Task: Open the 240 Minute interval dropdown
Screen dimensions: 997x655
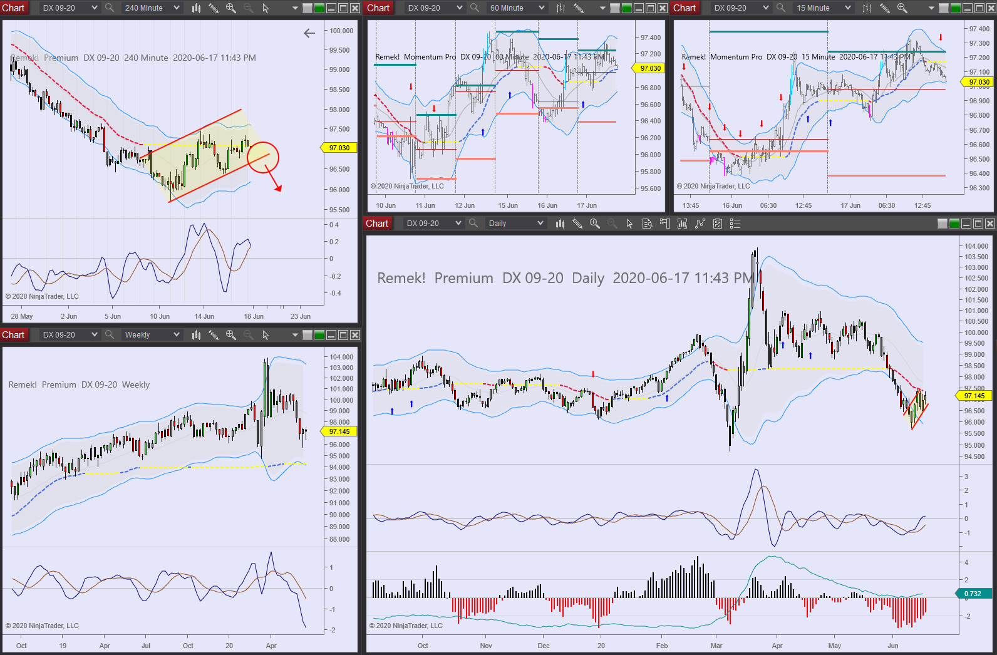Action: [x=152, y=8]
